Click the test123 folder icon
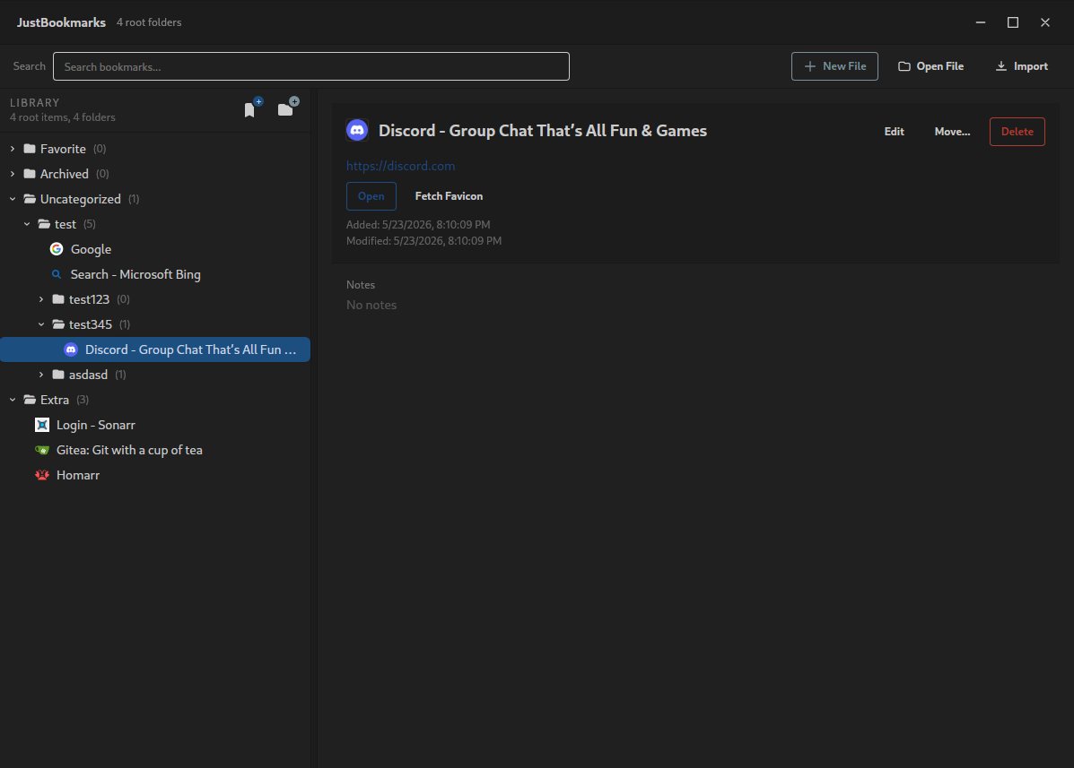Viewport: 1074px width, 768px height. point(58,298)
